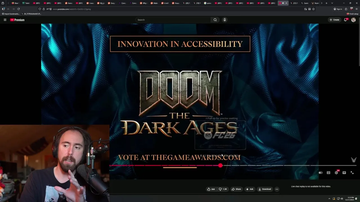Image resolution: width=360 pixels, height=202 pixels.
Task: Switch to the X (20) tab
Action: tap(186, 3)
